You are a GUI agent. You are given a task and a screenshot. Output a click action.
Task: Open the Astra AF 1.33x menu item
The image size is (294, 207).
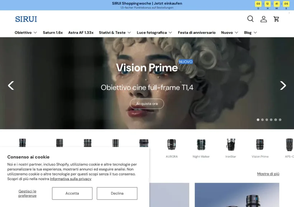click(81, 33)
